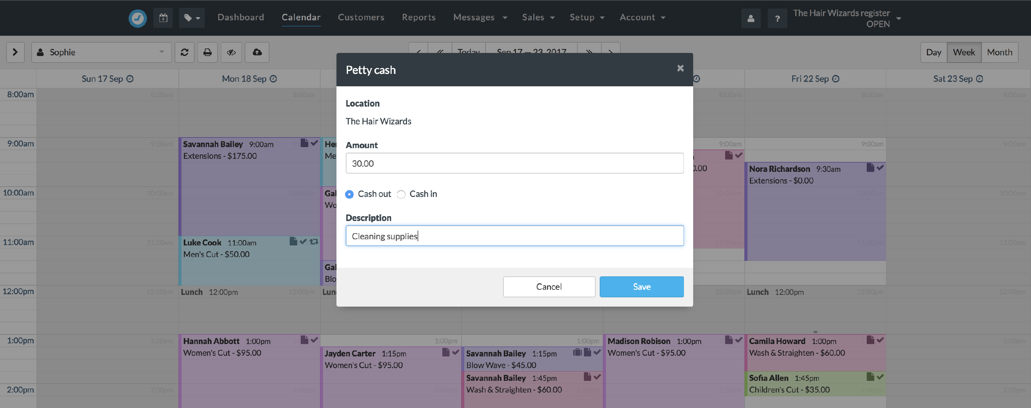Open Nora Richardson Extensions appointment
Image resolution: width=1031 pixels, height=408 pixels.
point(815,211)
